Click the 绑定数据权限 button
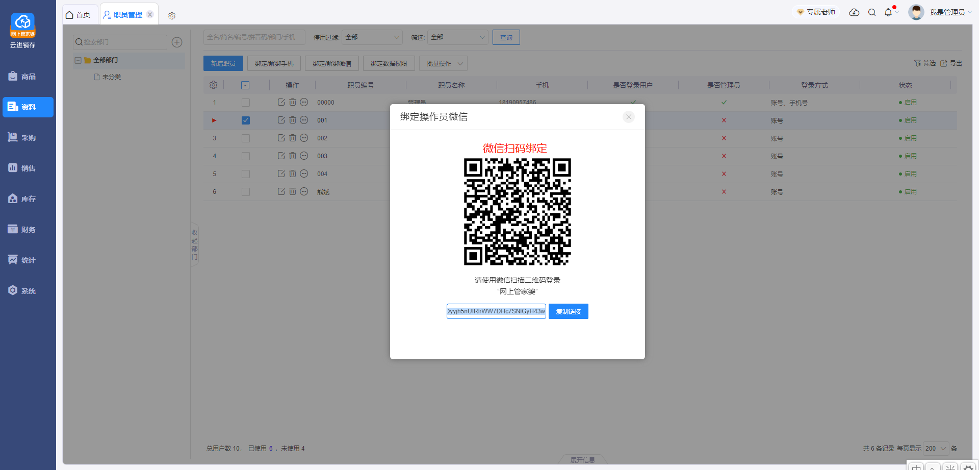Screen dimensions: 979x470 (389, 63)
